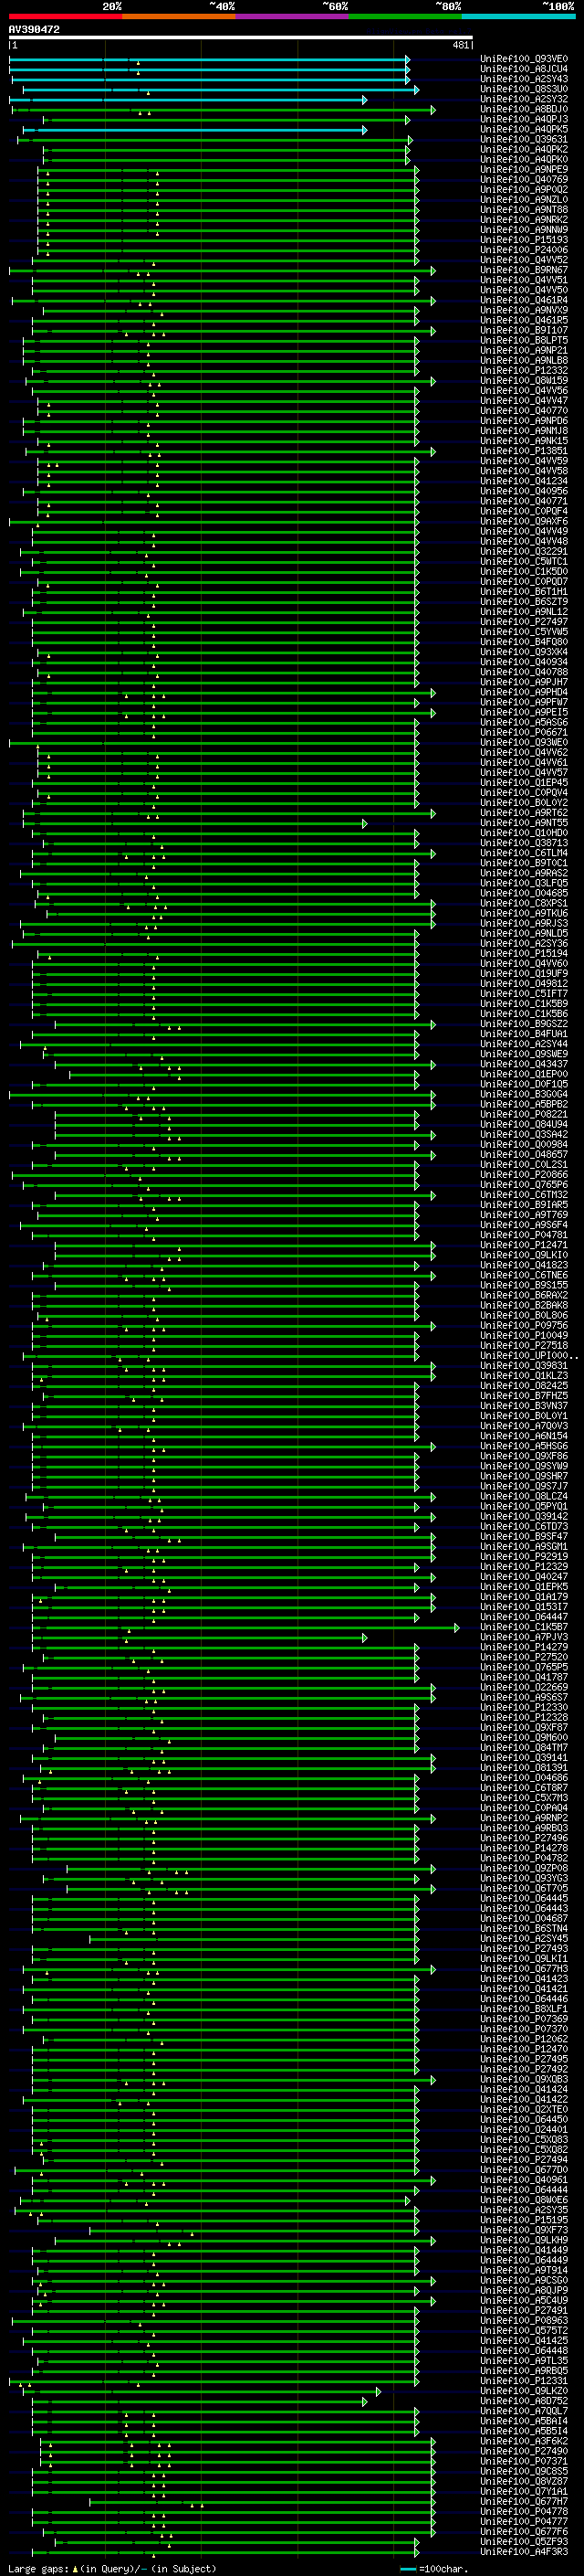Select hit label UniRef100_C6TNE6
584x2576 pixels.
(x=524, y=1275)
